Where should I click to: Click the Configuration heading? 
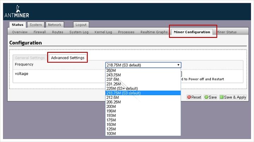(x=25, y=43)
